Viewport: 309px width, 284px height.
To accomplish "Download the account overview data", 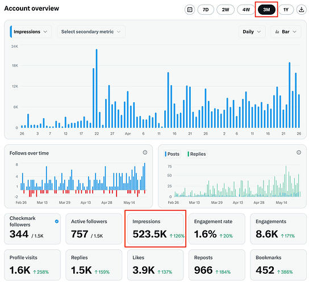I will point(301,10).
